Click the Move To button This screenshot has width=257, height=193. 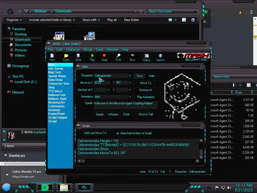point(146,83)
